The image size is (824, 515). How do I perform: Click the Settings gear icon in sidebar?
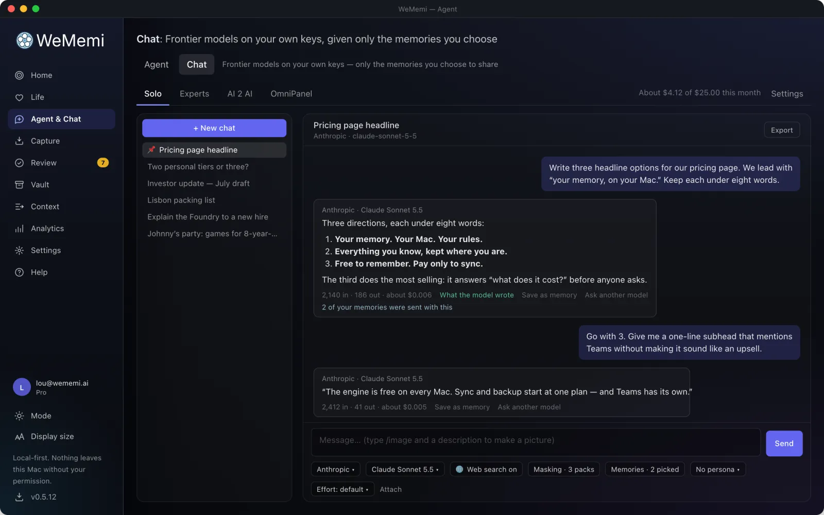click(x=20, y=250)
